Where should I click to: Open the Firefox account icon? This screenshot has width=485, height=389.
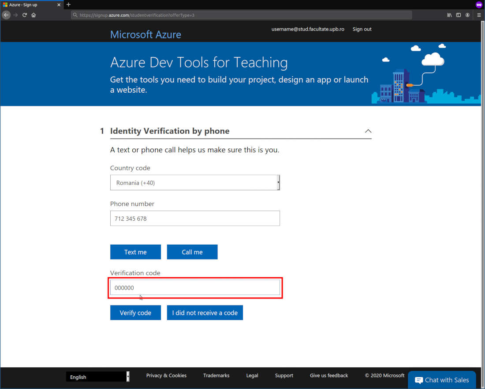pyautogui.click(x=468, y=15)
